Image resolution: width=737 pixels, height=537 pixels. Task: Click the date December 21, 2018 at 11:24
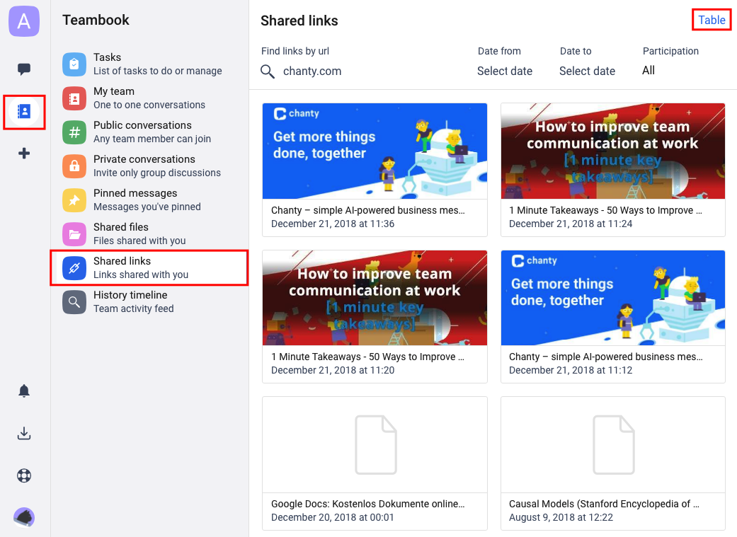point(571,224)
